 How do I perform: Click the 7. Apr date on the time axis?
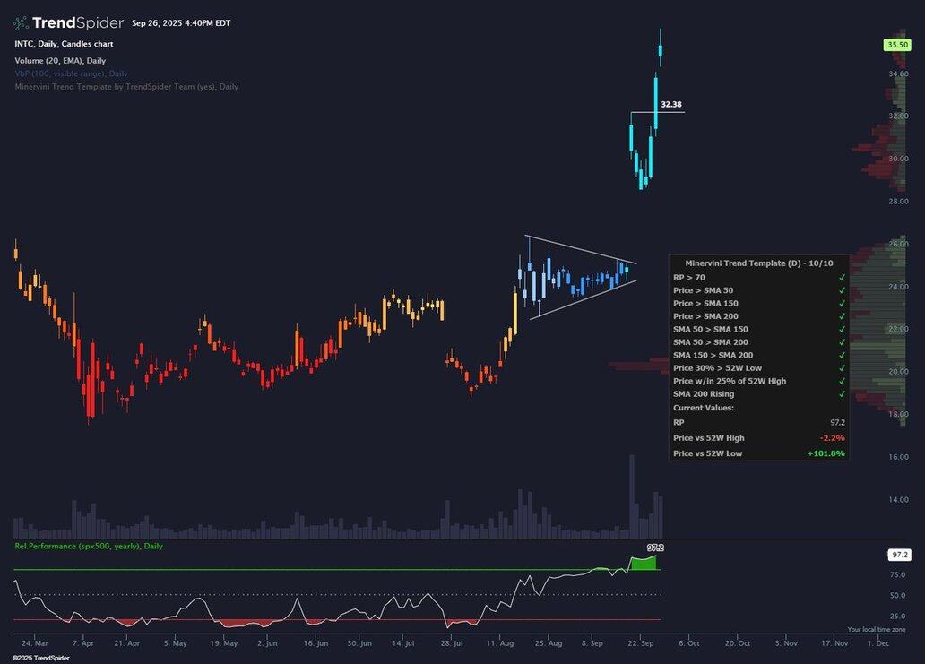pos(83,643)
